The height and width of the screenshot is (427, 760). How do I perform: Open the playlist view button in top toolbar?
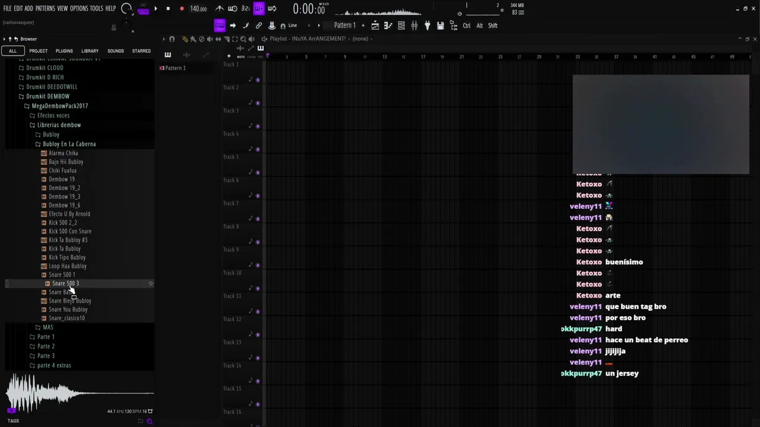[375, 26]
